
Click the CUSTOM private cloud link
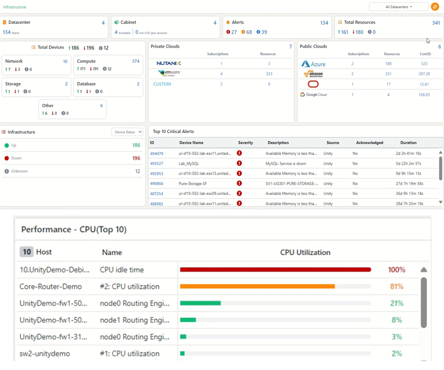point(162,84)
